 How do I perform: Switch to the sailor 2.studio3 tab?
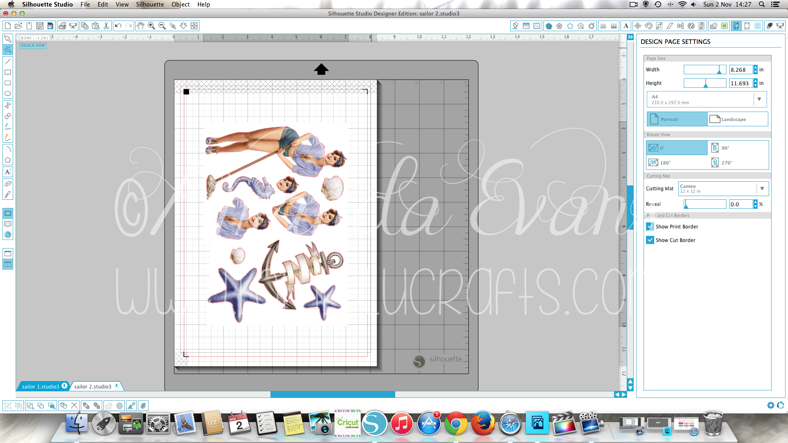coord(93,386)
